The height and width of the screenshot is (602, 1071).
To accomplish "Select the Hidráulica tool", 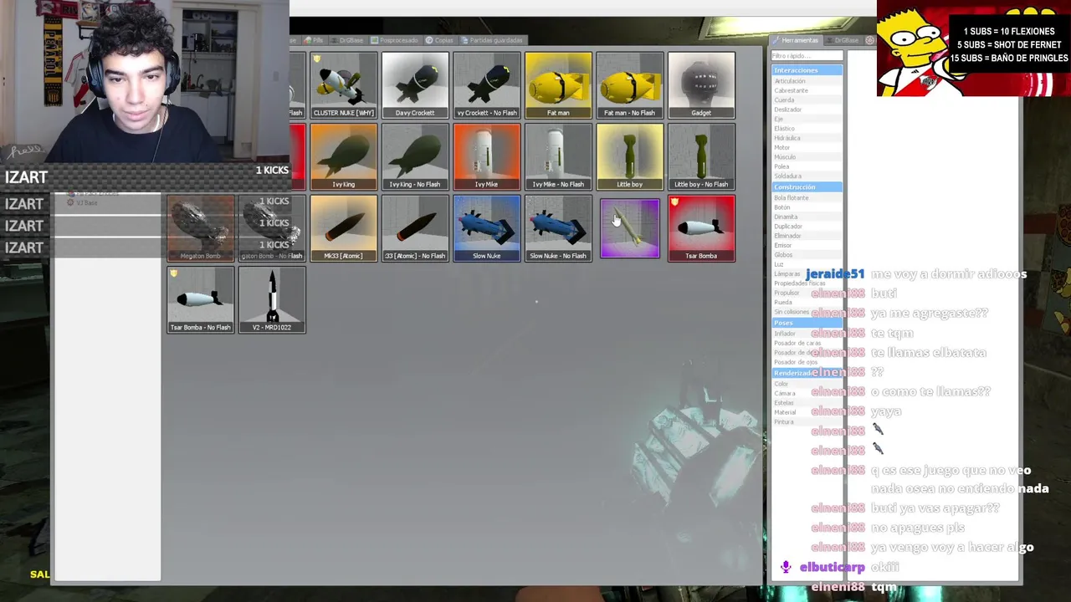I will [x=787, y=138].
